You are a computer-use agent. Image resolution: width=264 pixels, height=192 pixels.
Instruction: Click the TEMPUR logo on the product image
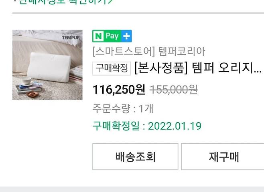point(71,38)
